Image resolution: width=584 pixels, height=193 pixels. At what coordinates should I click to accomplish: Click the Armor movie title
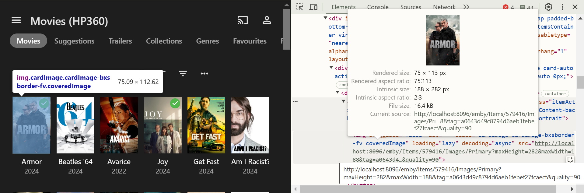click(x=32, y=162)
